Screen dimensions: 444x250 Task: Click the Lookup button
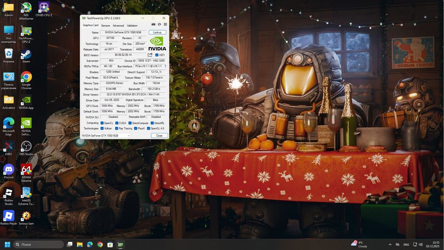click(158, 32)
